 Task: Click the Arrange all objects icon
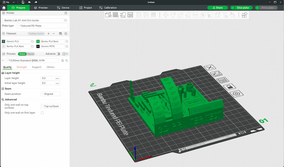pyautogui.click(x=130, y=15)
